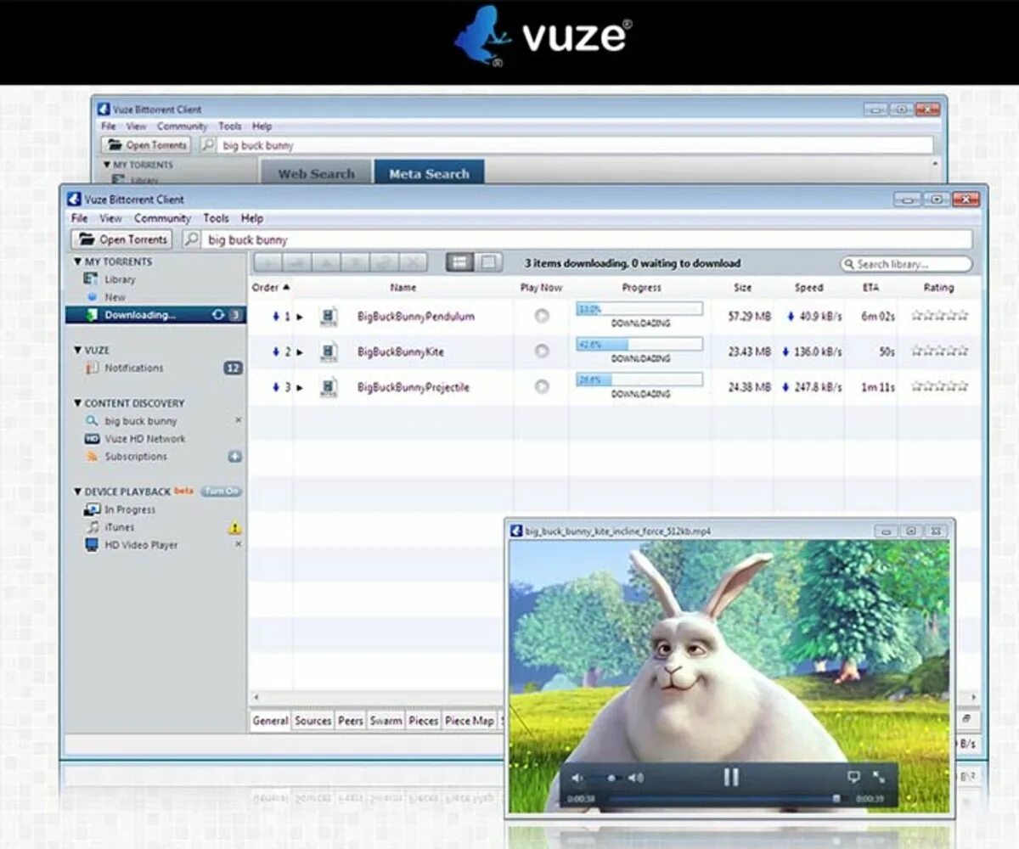Screen dimensions: 1019x849
Task: Switch to the Sources tab
Action: tap(312, 721)
